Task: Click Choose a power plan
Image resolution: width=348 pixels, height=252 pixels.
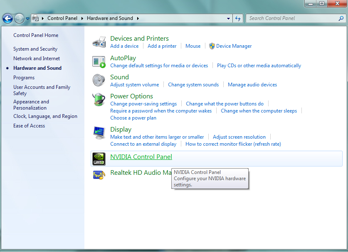Action: [133, 118]
